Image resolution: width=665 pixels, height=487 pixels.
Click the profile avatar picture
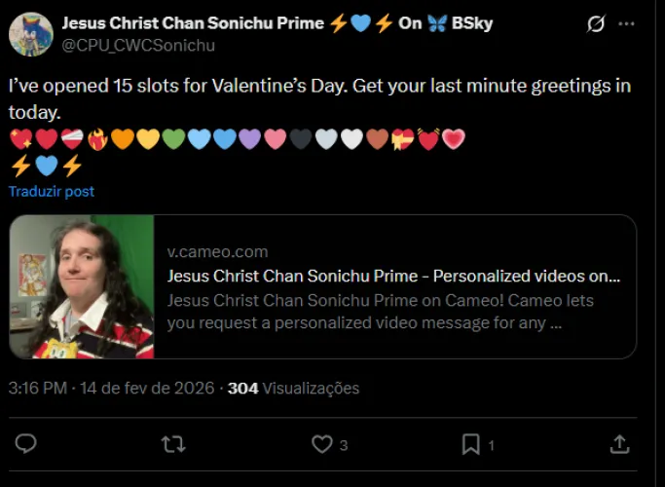30,34
